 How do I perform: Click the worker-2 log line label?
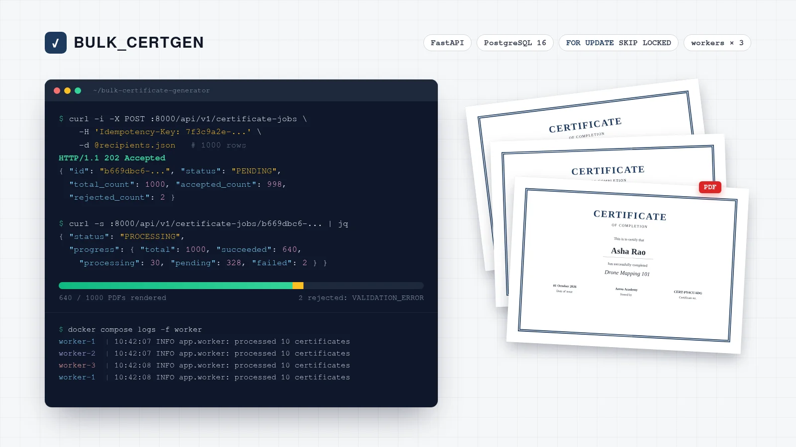click(x=77, y=353)
